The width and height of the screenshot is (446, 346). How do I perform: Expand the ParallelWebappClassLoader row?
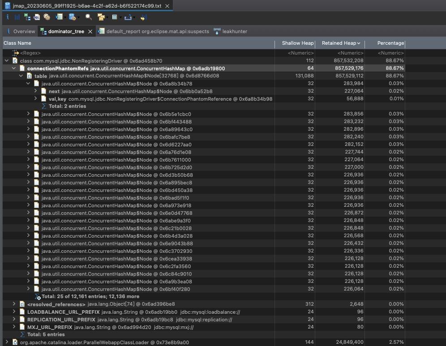click(x=7, y=342)
